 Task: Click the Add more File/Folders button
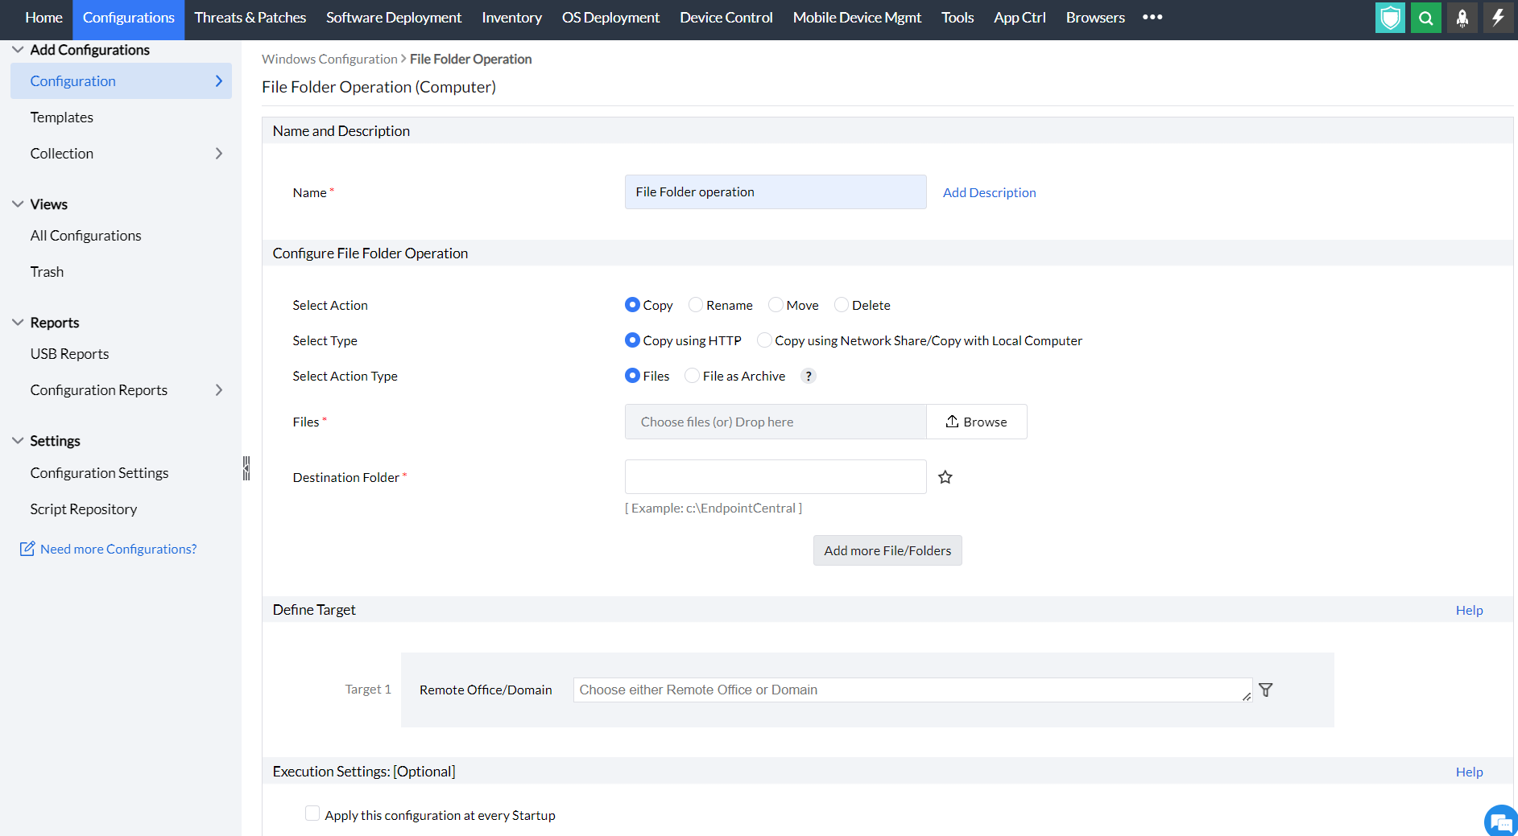(x=887, y=550)
